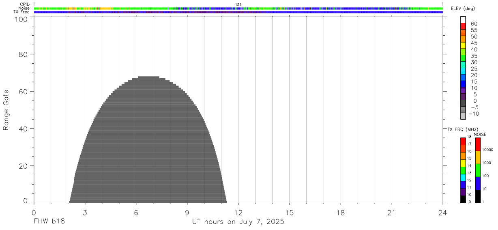Select the red top swatch of NOISE colorbar
Screen dimensions: 498x230
[478, 144]
